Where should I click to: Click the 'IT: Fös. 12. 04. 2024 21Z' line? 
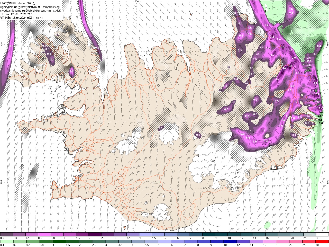pyautogui.click(x=16, y=14)
